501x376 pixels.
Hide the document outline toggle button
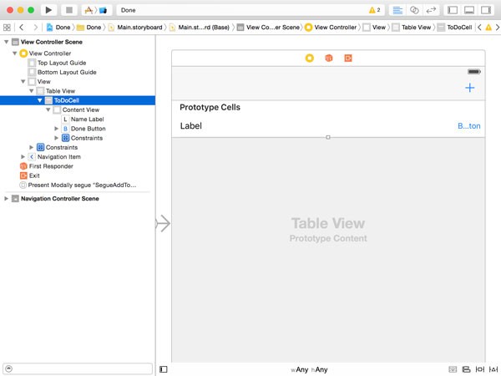coord(164,369)
